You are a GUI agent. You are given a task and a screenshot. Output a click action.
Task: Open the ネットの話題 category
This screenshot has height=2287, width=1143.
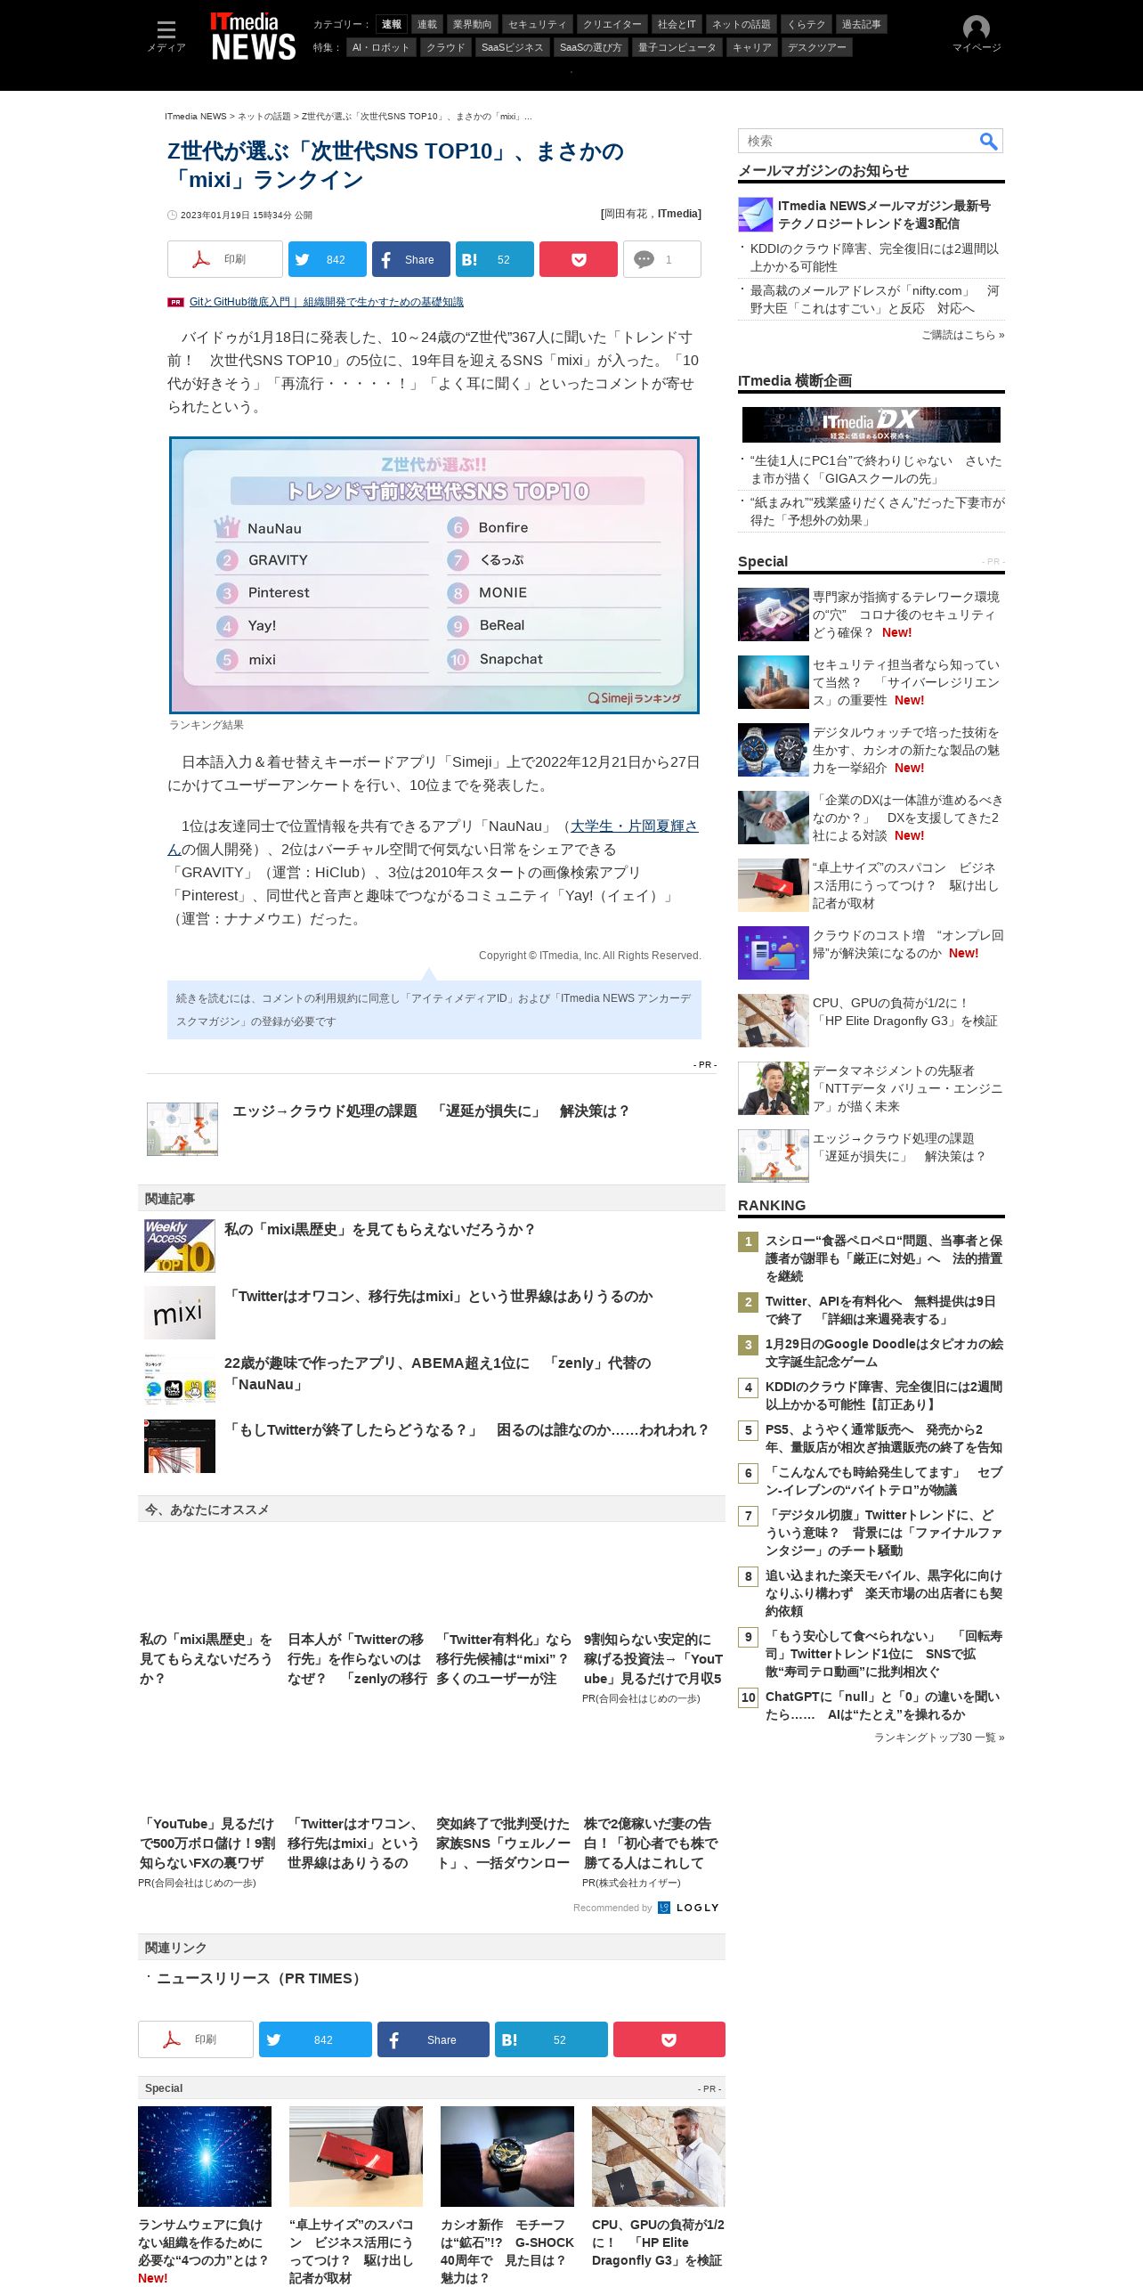(742, 24)
